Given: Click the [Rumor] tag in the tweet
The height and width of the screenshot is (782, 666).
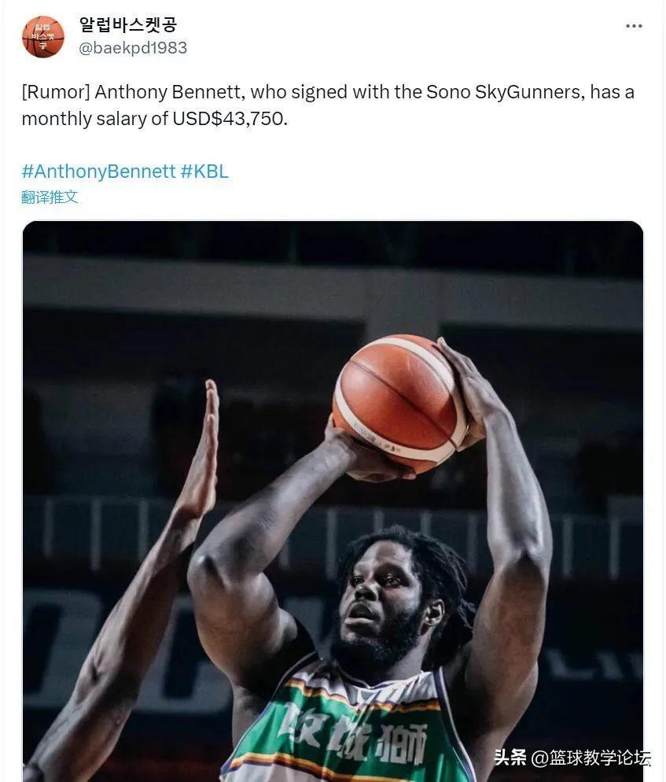Looking at the screenshot, I should coord(55,92).
